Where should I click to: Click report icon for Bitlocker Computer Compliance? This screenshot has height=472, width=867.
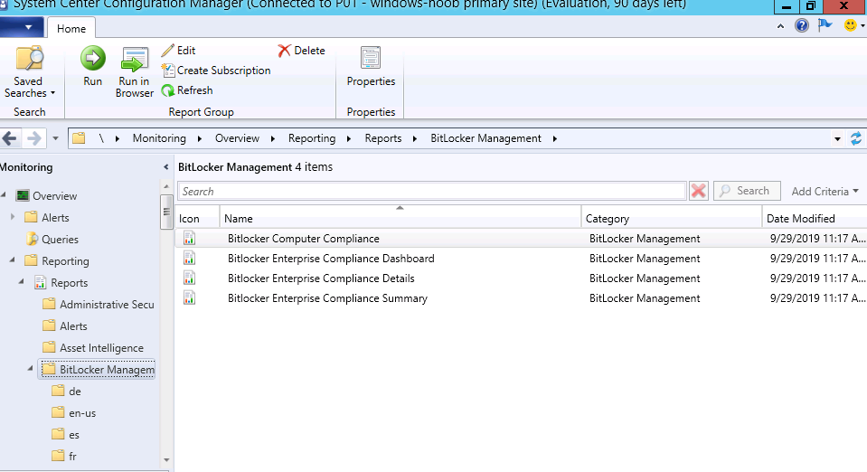tap(189, 238)
